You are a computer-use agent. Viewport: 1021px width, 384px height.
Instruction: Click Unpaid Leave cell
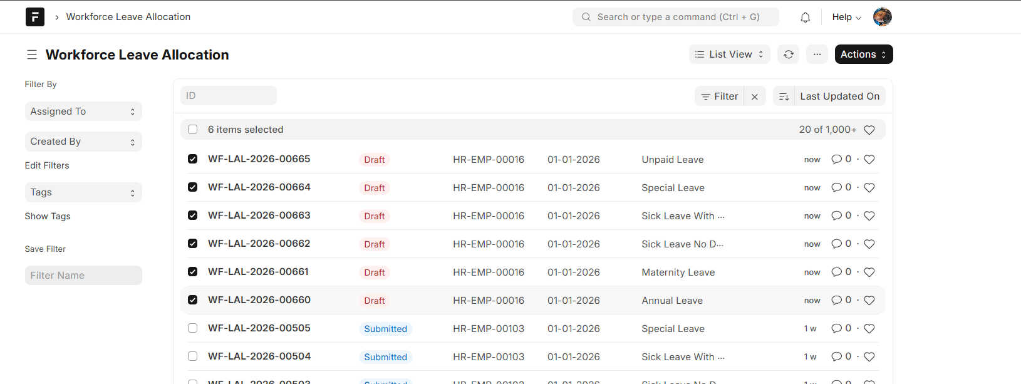[x=673, y=160]
